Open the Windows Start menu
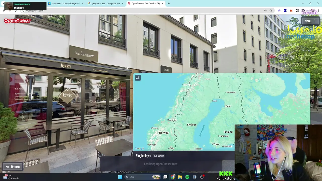 (120, 177)
